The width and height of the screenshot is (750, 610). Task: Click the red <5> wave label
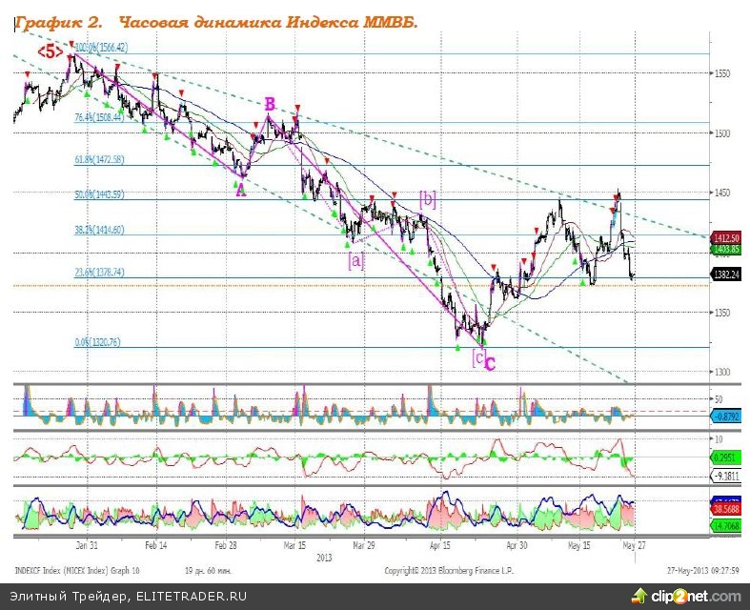point(50,51)
